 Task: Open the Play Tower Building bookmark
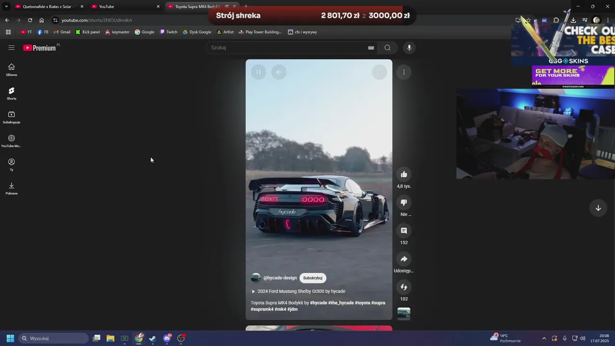tap(260, 32)
